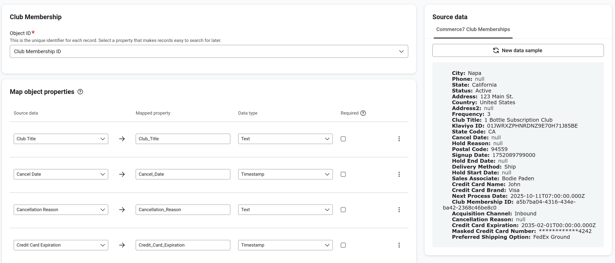
Task: Change data type for Cancel_Date row
Action: (x=285, y=174)
